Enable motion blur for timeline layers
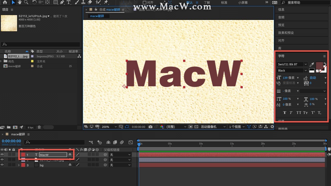 pyautogui.click(x=122, y=142)
